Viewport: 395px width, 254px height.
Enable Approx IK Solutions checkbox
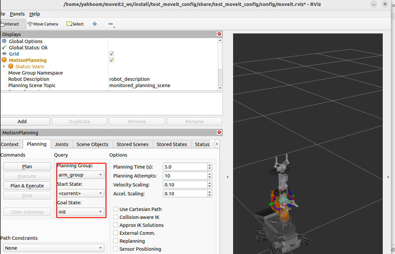pyautogui.click(x=116, y=225)
